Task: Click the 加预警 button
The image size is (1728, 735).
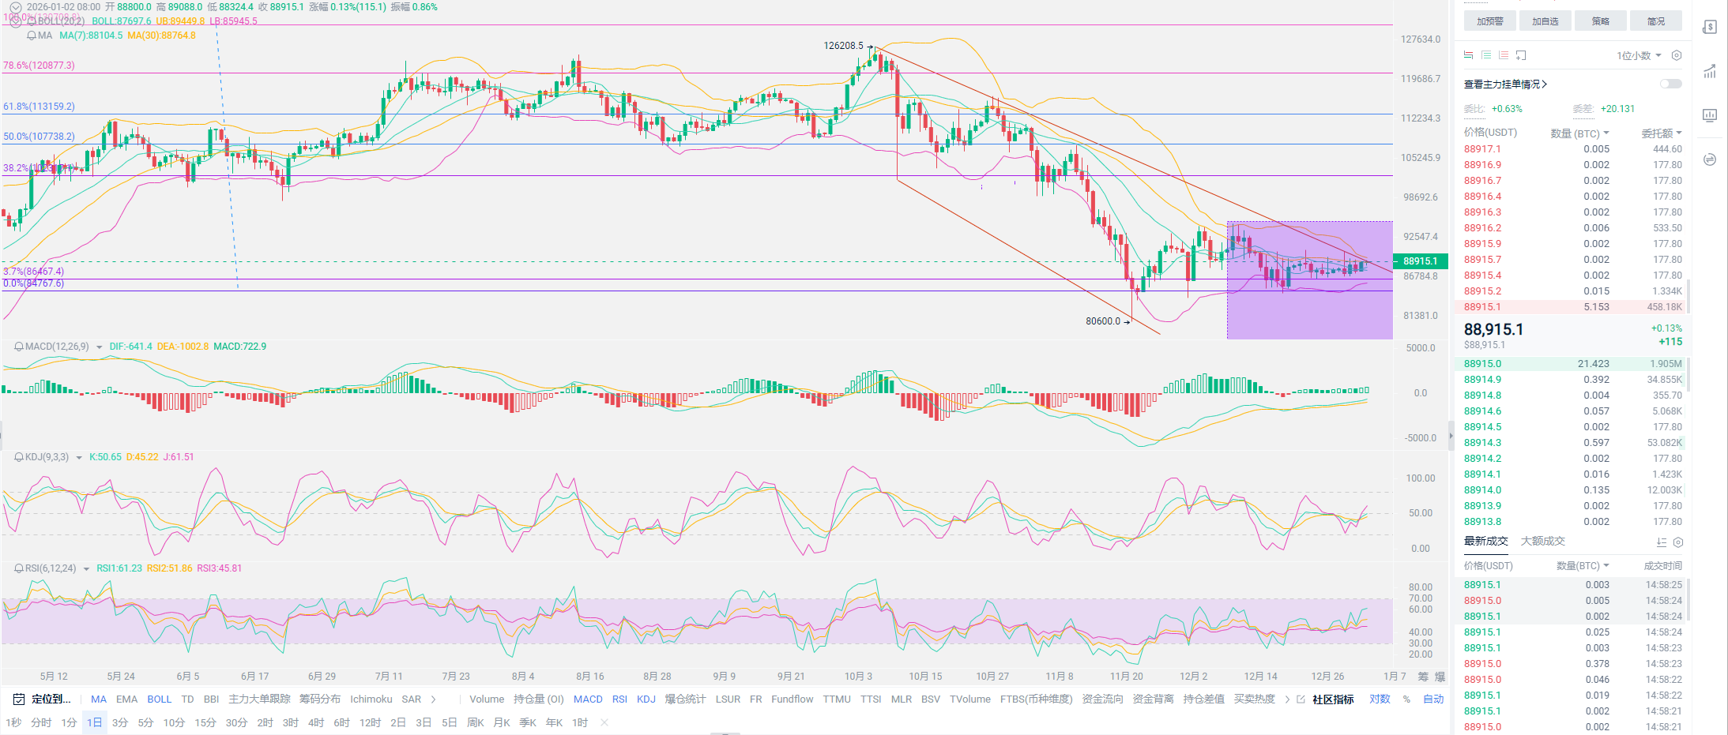Action: tap(1489, 21)
